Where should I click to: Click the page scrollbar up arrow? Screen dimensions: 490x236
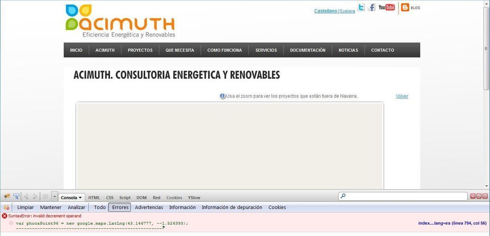click(486, 3)
